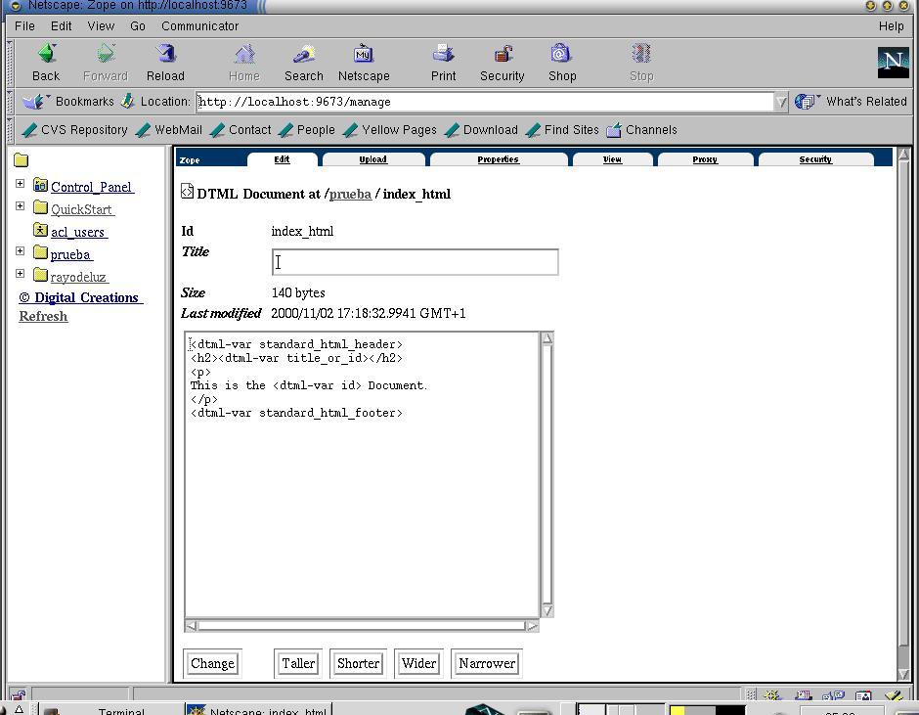919x715 pixels.
Task: Expand the prueba tree node
Action: [20, 251]
